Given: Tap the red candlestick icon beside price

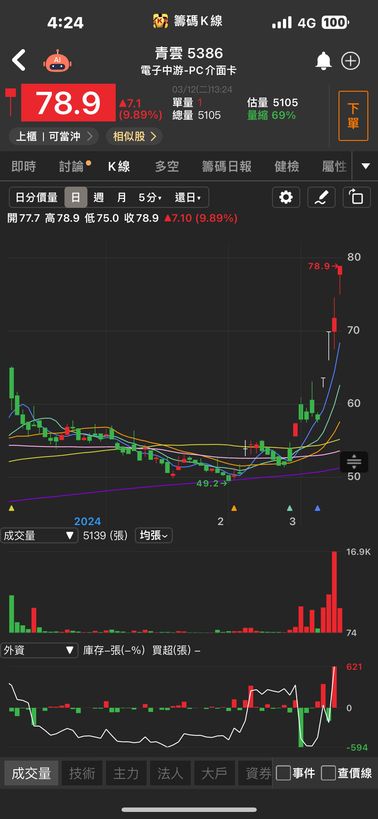Looking at the screenshot, I should 11,102.
